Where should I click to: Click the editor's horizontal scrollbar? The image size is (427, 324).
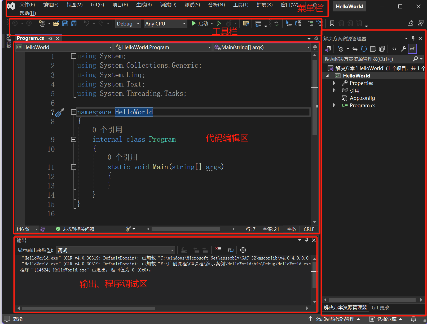tap(186, 229)
